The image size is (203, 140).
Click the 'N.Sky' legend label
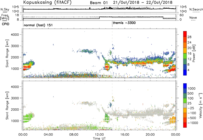[5, 9]
